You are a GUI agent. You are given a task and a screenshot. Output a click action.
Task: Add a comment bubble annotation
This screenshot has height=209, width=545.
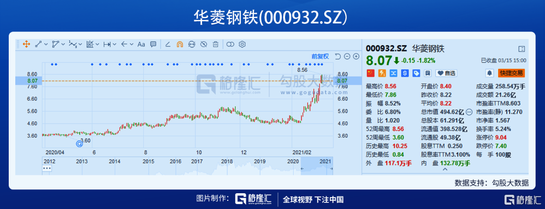click(153, 44)
